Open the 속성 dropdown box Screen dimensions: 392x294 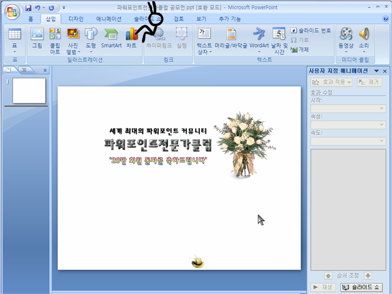pyautogui.click(x=348, y=125)
